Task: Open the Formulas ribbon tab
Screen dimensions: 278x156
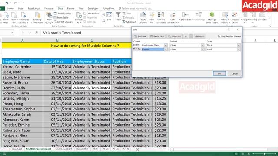Action: [x=49, y=9]
